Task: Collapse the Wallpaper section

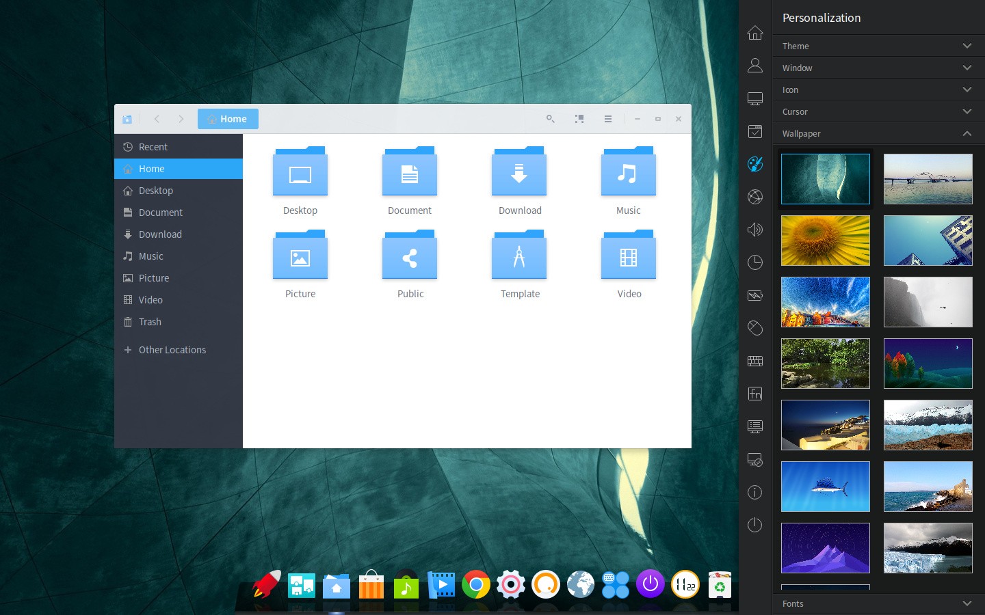Action: click(x=878, y=133)
